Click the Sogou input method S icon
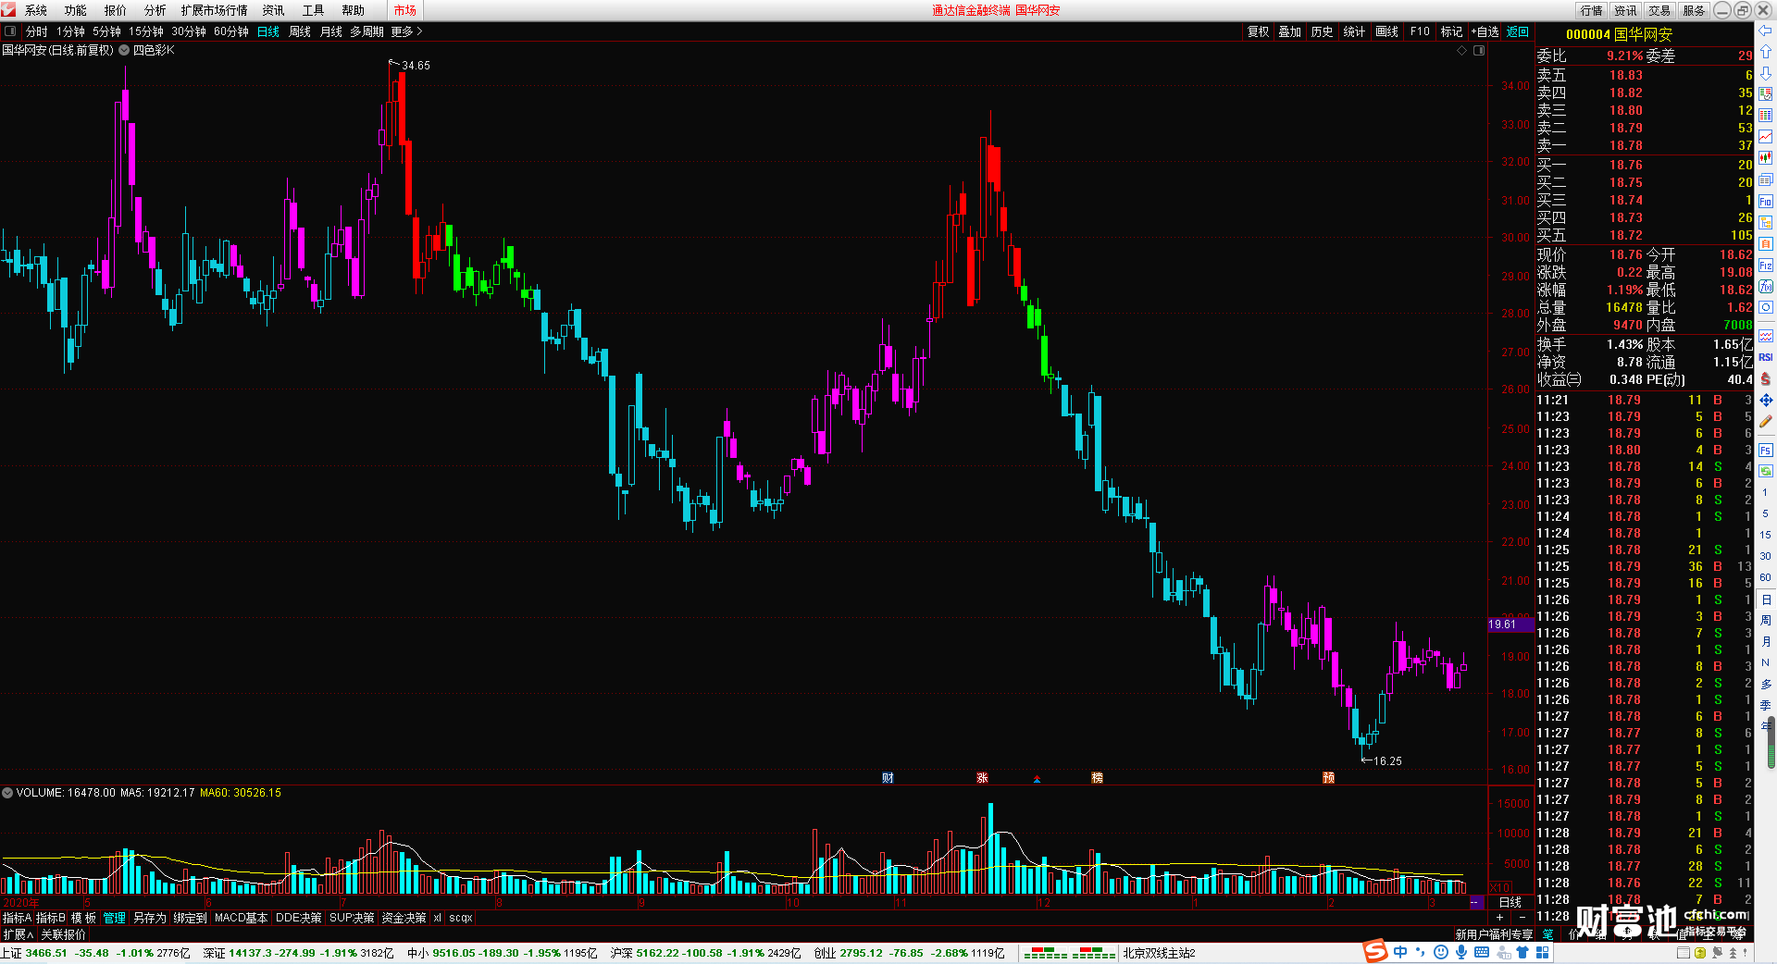 (x=1375, y=952)
